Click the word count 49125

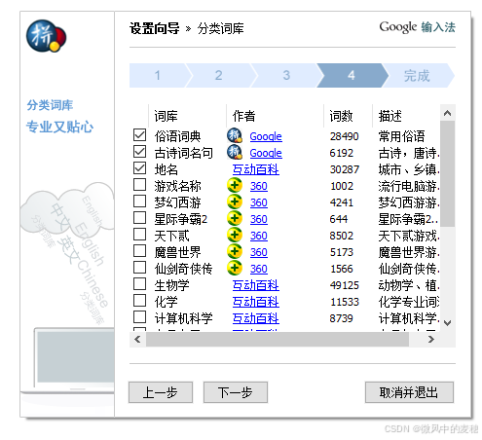click(345, 285)
